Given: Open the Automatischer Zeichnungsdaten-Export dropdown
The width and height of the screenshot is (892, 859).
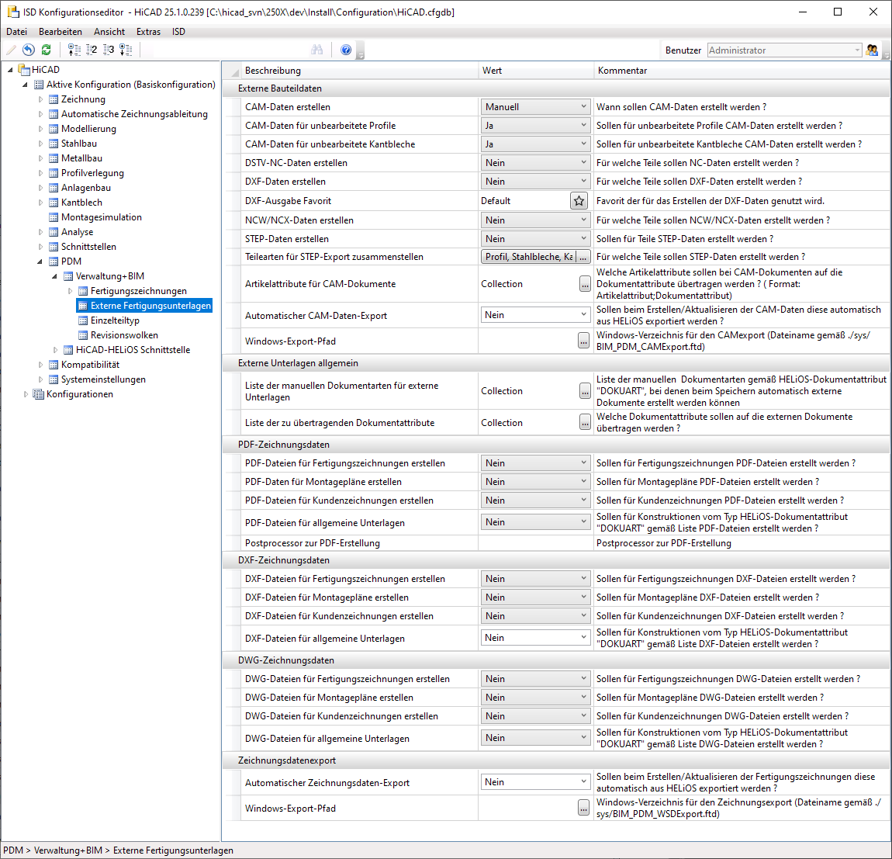Looking at the screenshot, I should coord(535,782).
